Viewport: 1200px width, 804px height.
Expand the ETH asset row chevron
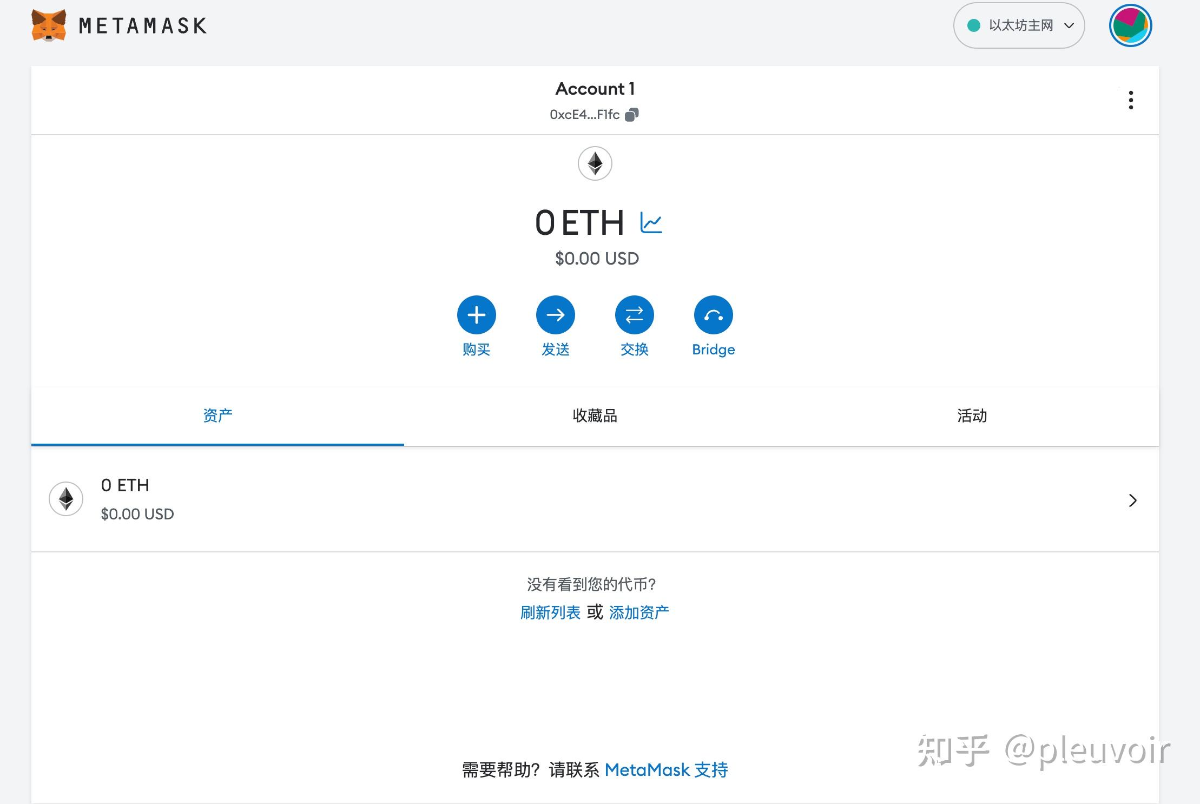tap(1132, 500)
